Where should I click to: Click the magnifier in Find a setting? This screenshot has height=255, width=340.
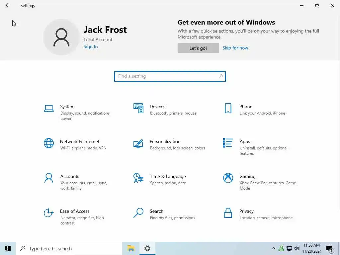coord(221,76)
